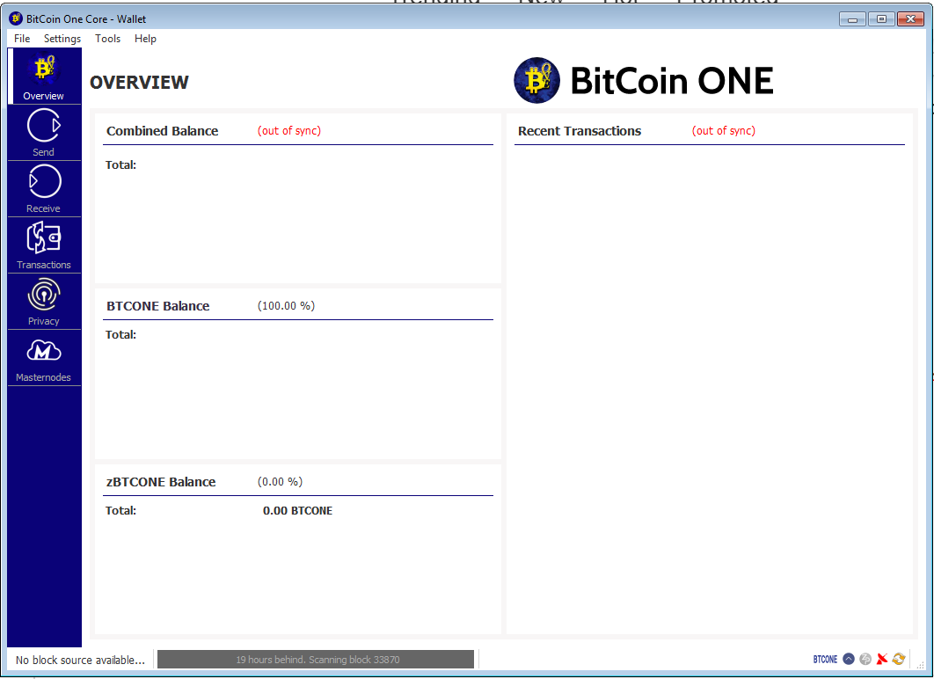Open the Privacy section

click(44, 302)
